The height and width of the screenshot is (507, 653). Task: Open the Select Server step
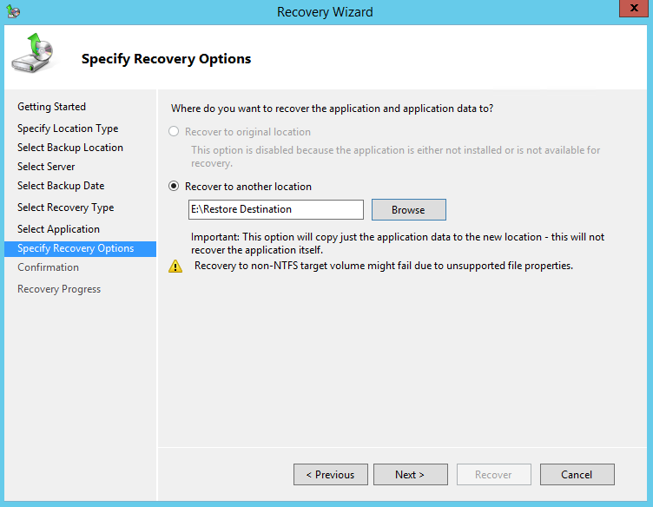pos(46,167)
